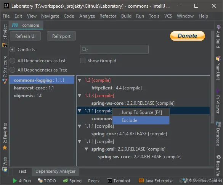
Task: Click the Reimport button
Action: tap(61, 36)
